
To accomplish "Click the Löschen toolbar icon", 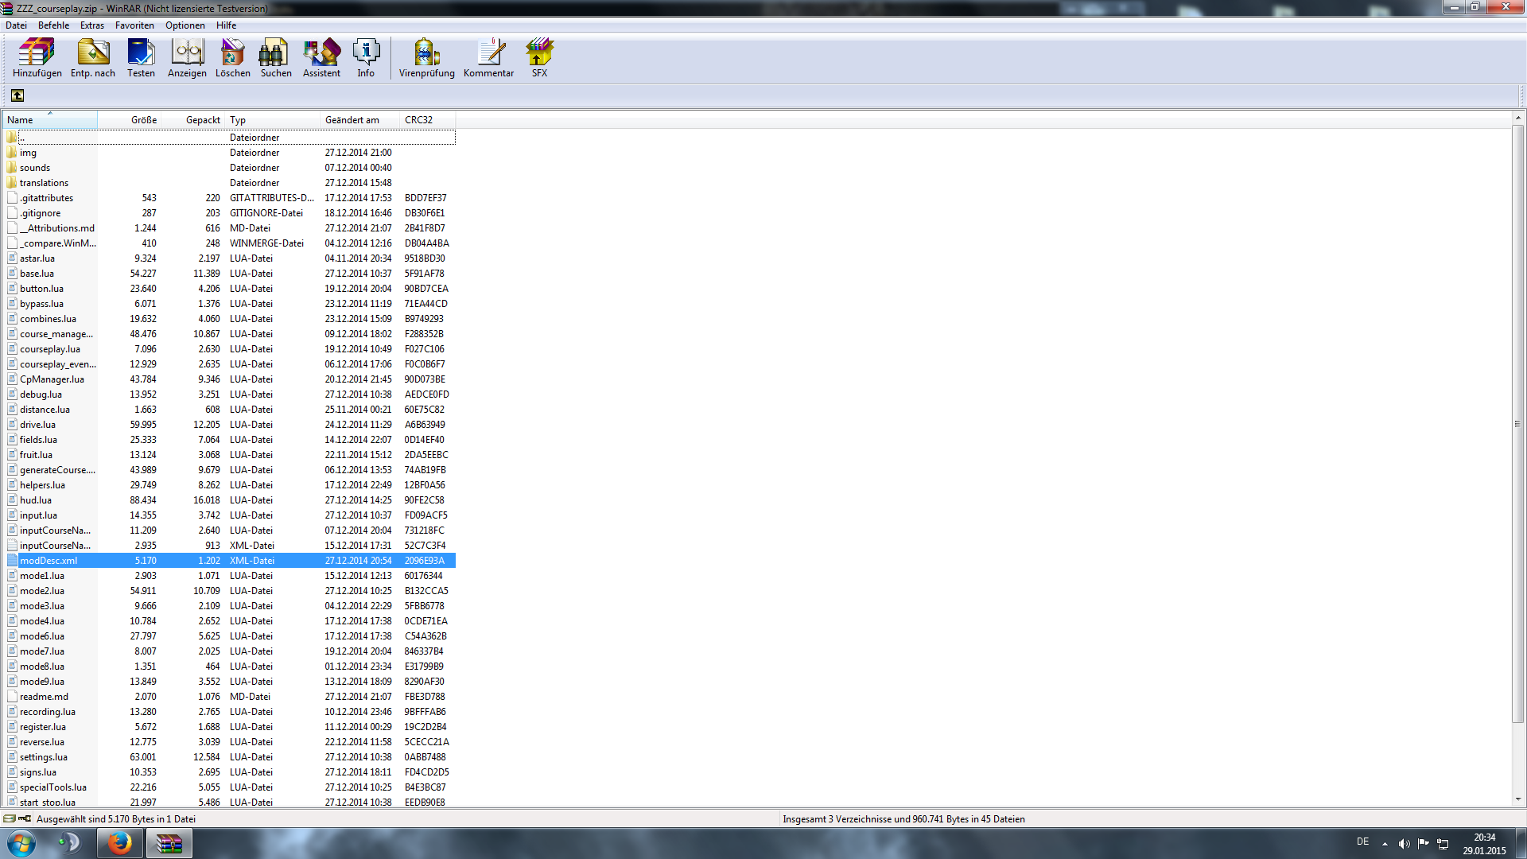I will [x=232, y=58].
